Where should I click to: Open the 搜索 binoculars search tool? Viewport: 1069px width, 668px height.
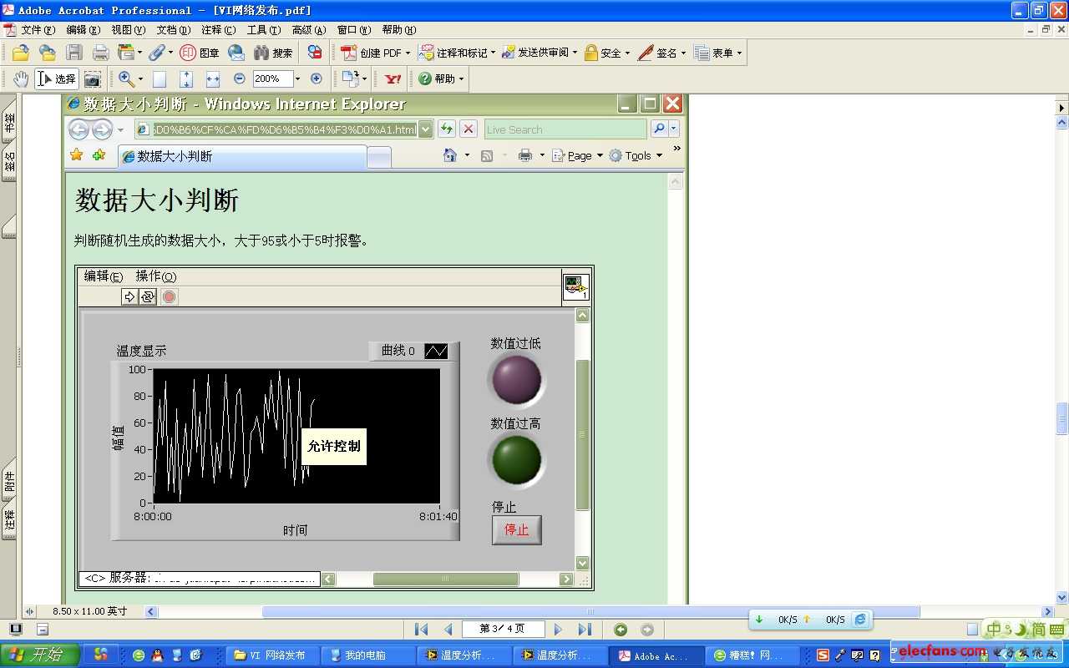272,53
